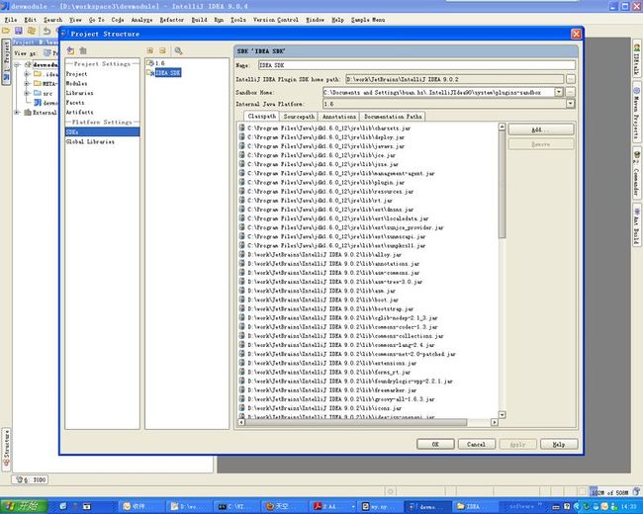Select Artifacts under Project Settings

pyautogui.click(x=79, y=112)
